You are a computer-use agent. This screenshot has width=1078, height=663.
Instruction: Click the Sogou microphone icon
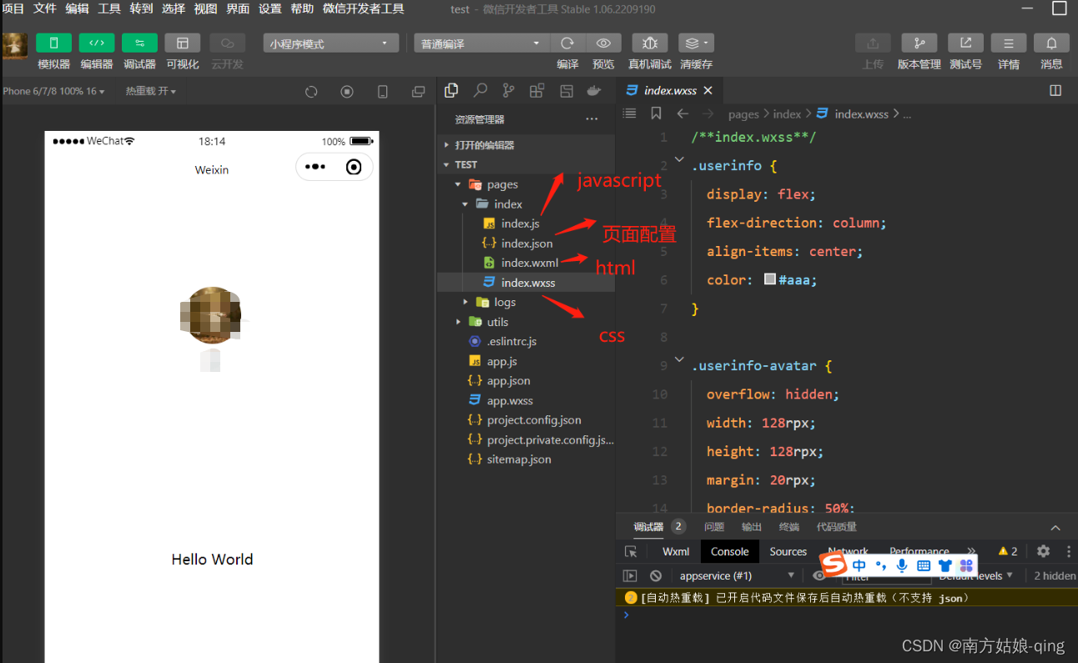[902, 565]
